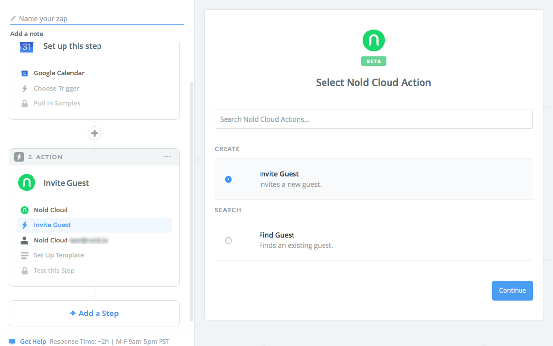Open the Test this Step item
Screen dimensions: 553x346
(54, 270)
